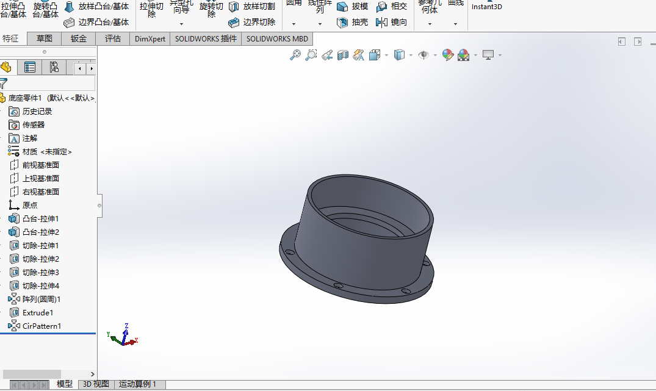Click the ConfigurationManager tab icon

point(54,67)
